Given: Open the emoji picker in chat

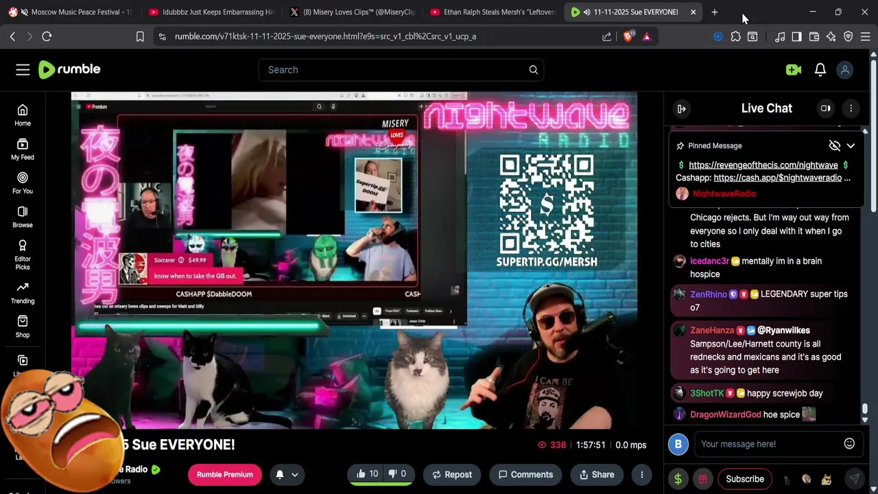Looking at the screenshot, I should click(849, 444).
